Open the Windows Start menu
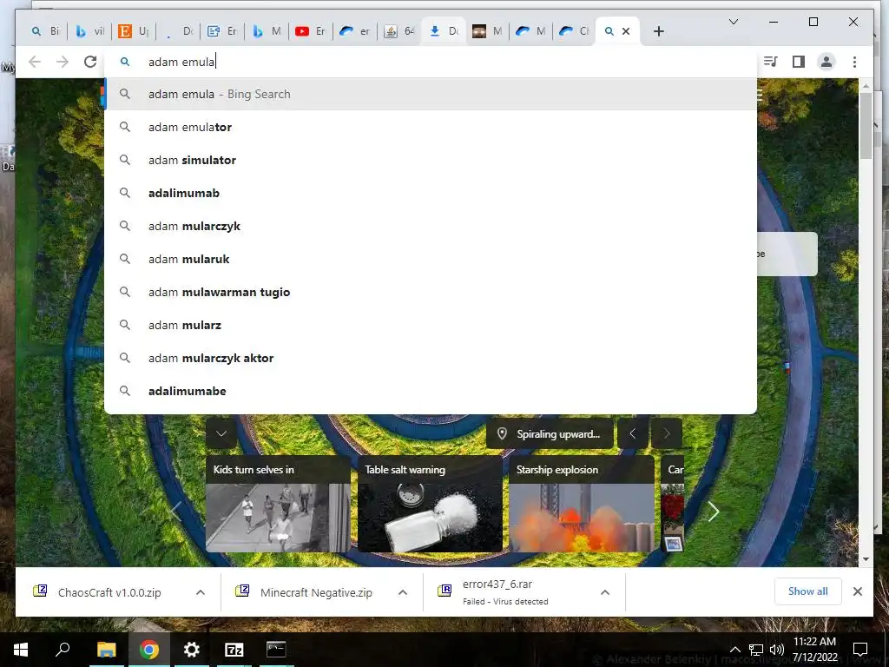This screenshot has width=889, height=667. (x=21, y=650)
